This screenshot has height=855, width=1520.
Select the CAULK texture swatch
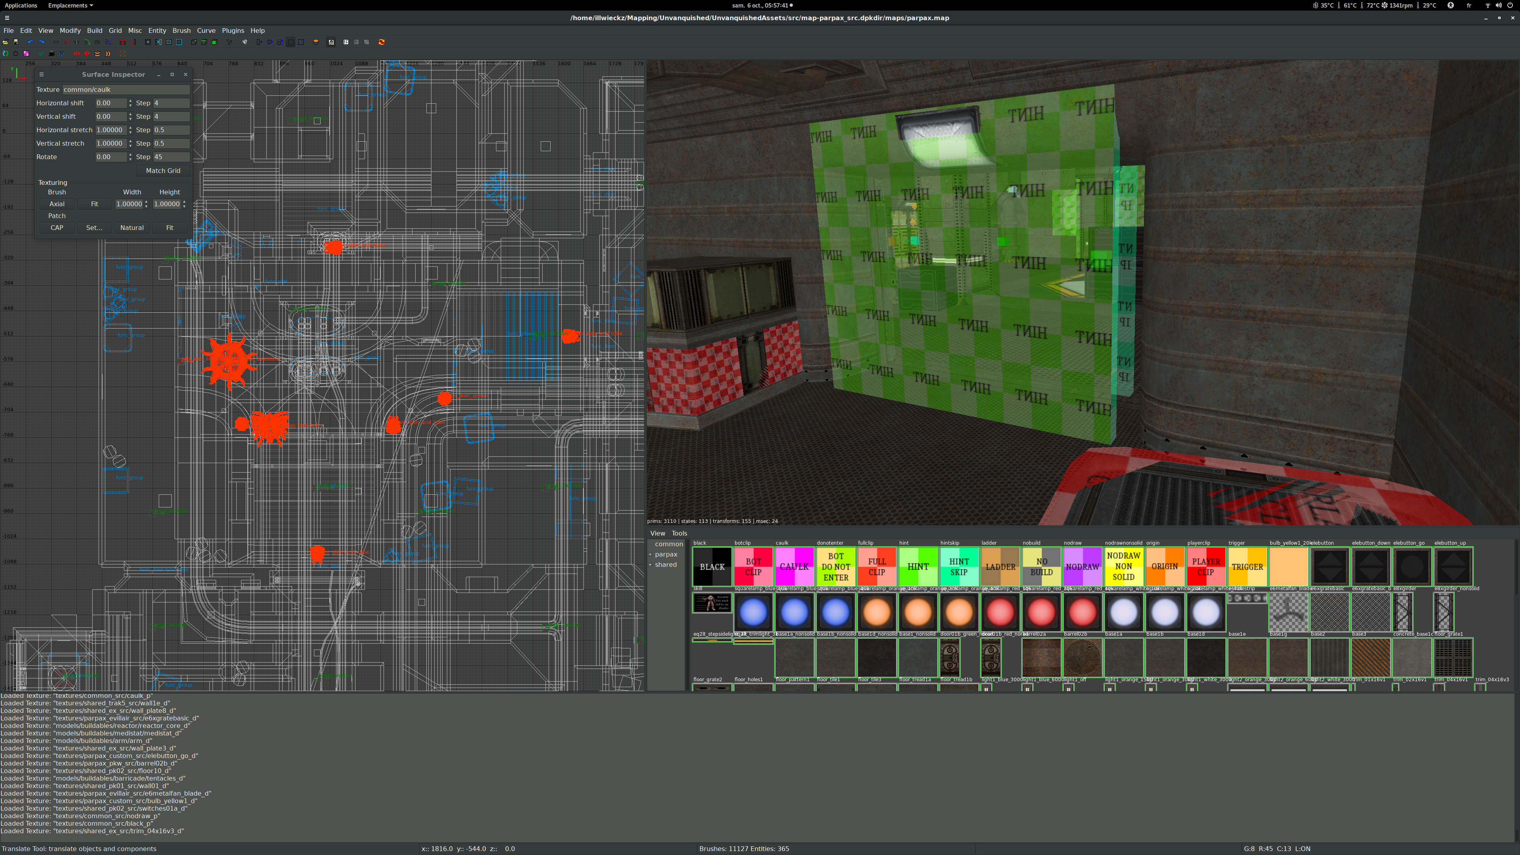coord(794,566)
